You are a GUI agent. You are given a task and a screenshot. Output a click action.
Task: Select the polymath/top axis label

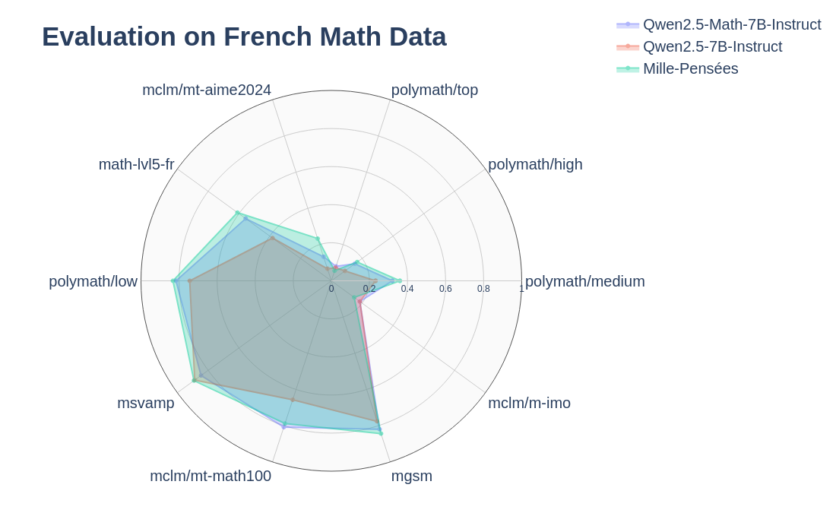coord(434,90)
